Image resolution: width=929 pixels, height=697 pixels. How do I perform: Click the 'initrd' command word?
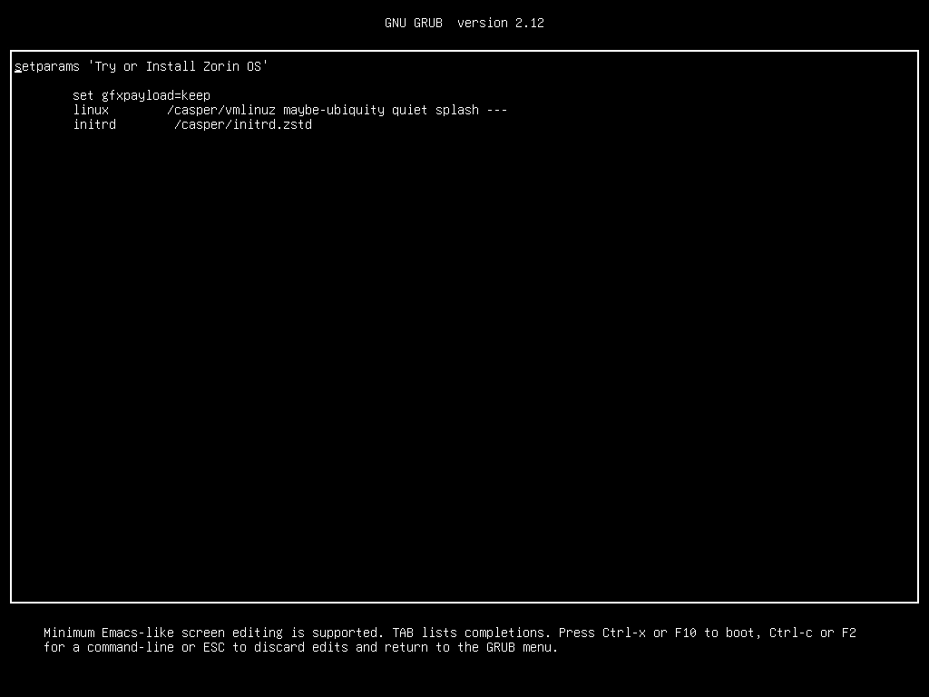pos(94,124)
